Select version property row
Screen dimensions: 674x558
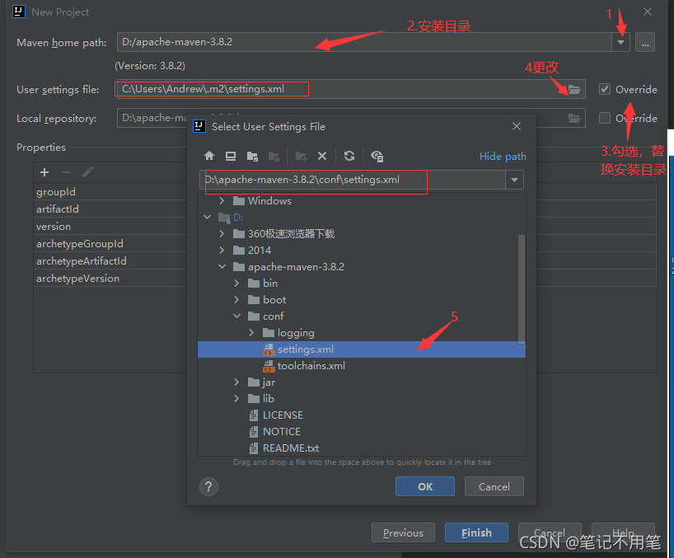[112, 226]
